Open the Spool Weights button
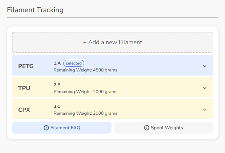 click(x=164, y=128)
